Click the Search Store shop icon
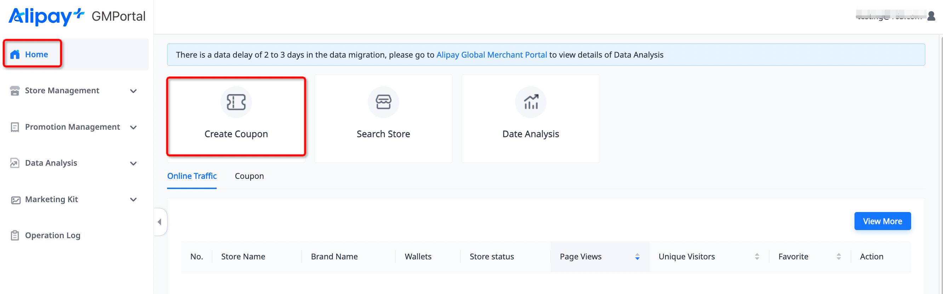This screenshot has width=943, height=294. click(383, 102)
